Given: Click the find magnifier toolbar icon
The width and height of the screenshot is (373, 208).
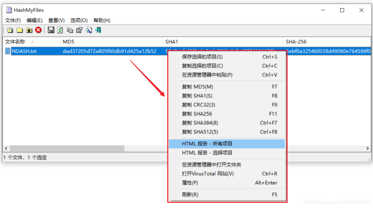Looking at the screenshot, I should [x=89, y=30].
